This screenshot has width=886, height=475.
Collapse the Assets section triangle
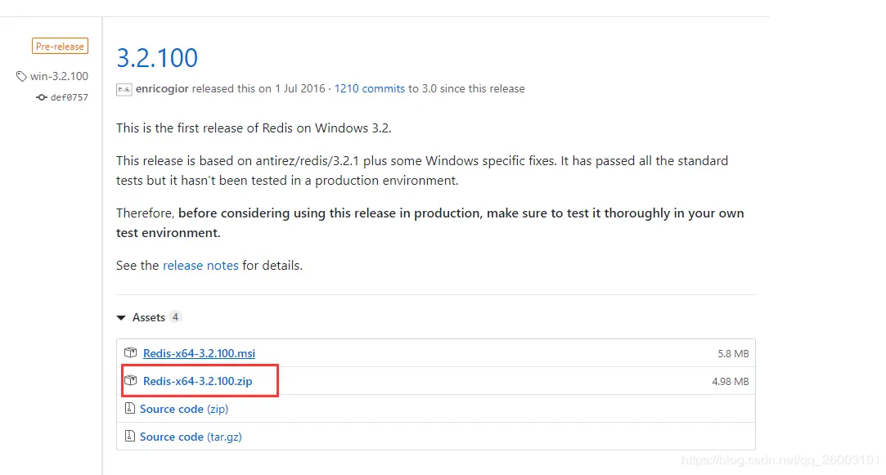pos(121,317)
